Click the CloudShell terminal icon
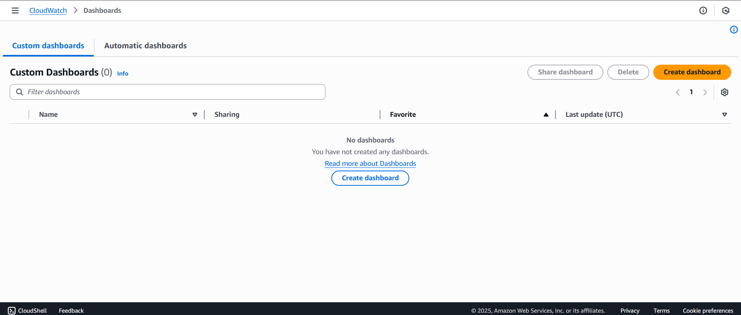 12,310
